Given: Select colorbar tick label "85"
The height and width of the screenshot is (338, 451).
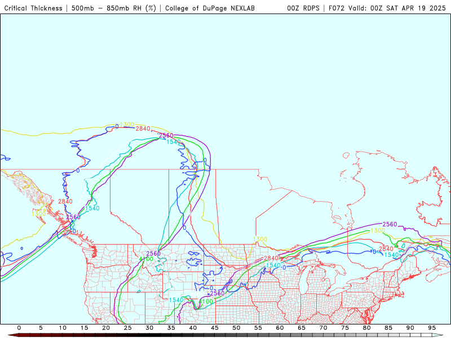Looking at the screenshot, I should pos(388,328).
